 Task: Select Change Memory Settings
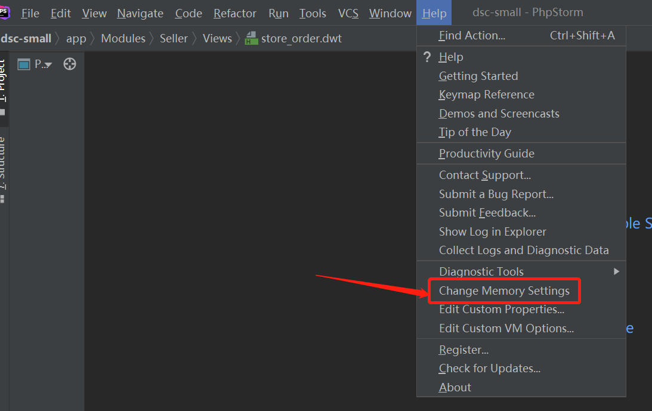(504, 291)
